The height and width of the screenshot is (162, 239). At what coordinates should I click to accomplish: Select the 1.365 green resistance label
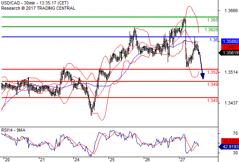[x=212, y=20]
